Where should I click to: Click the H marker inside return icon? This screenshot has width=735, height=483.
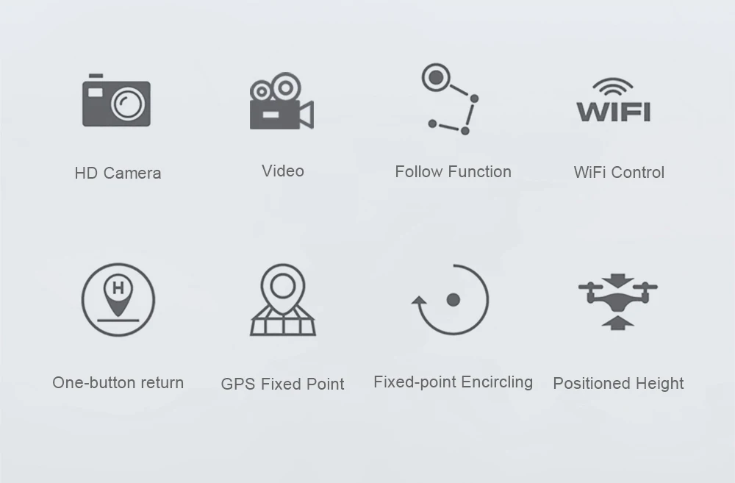click(x=118, y=287)
